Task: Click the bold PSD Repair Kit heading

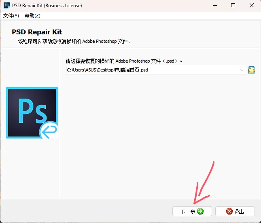Action: coord(37,32)
